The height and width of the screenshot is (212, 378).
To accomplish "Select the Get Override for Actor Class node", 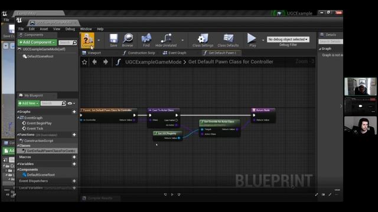I will (220, 128).
